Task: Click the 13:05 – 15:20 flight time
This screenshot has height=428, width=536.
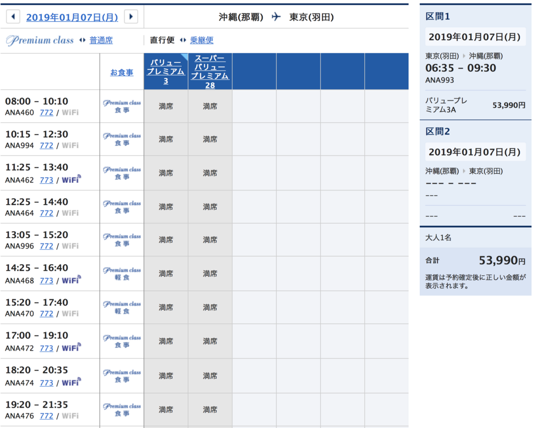Action: point(37,234)
